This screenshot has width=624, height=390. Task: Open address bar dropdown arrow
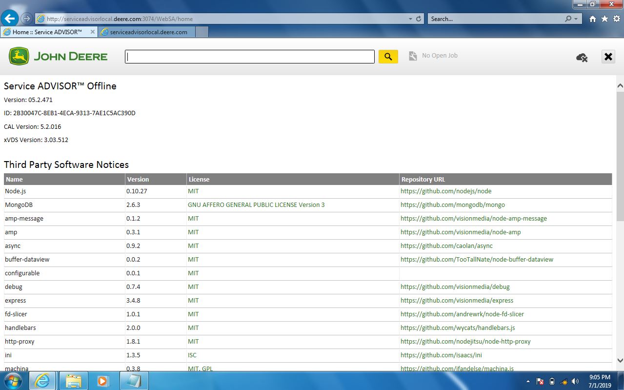[410, 19]
